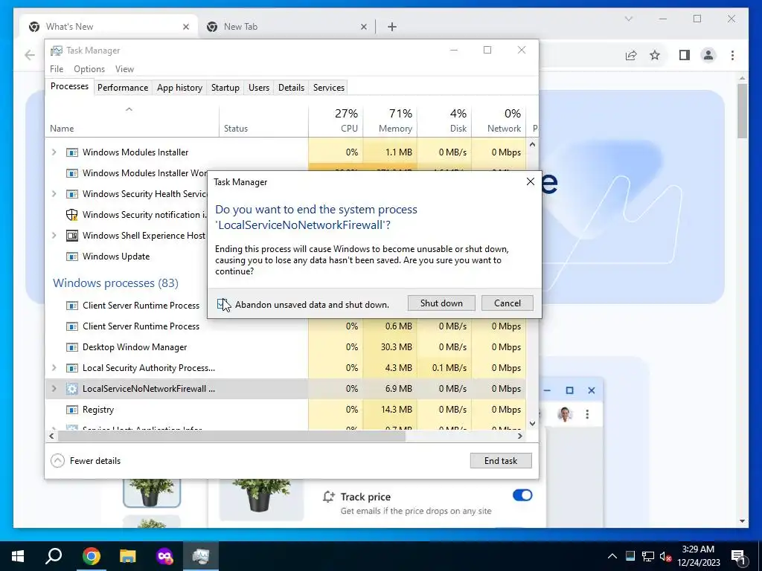The width and height of the screenshot is (762, 571).
Task: Select the Registry process name
Action: pos(98,410)
